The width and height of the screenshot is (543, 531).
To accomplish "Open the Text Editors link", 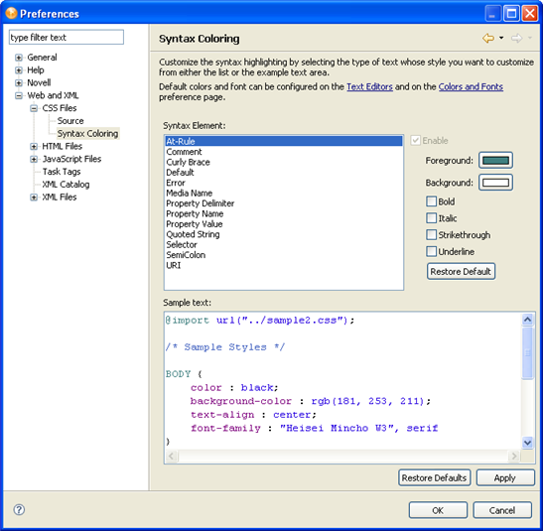I will point(369,86).
